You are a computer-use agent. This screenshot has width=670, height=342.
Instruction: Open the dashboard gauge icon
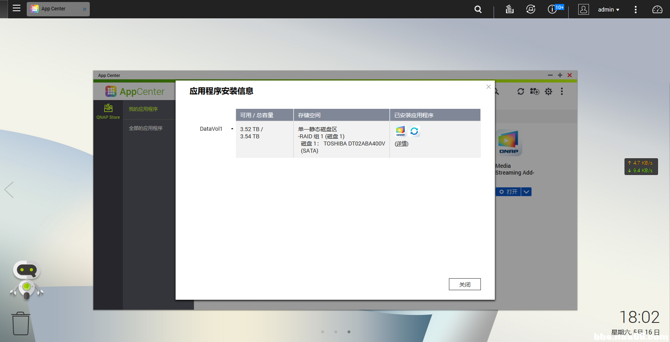tap(657, 9)
